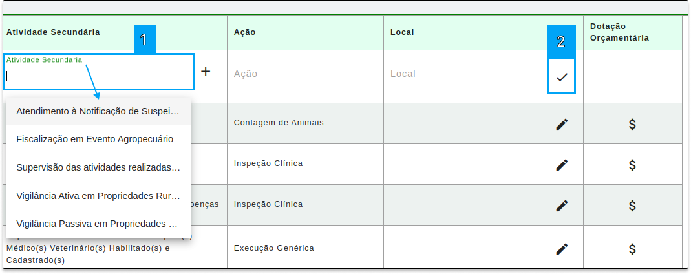The height and width of the screenshot is (274, 691).
Task: Open dollar icon for first Inspeção Clínica
Action: [x=632, y=165]
